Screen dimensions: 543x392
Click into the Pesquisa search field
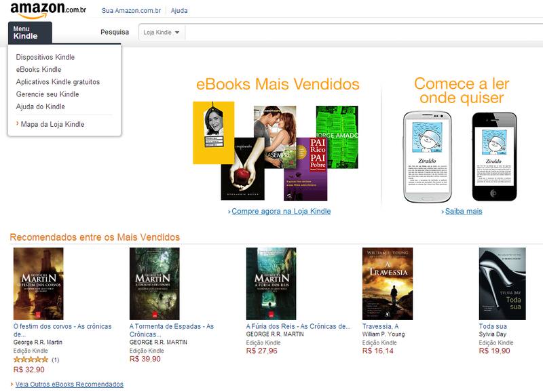point(364,33)
